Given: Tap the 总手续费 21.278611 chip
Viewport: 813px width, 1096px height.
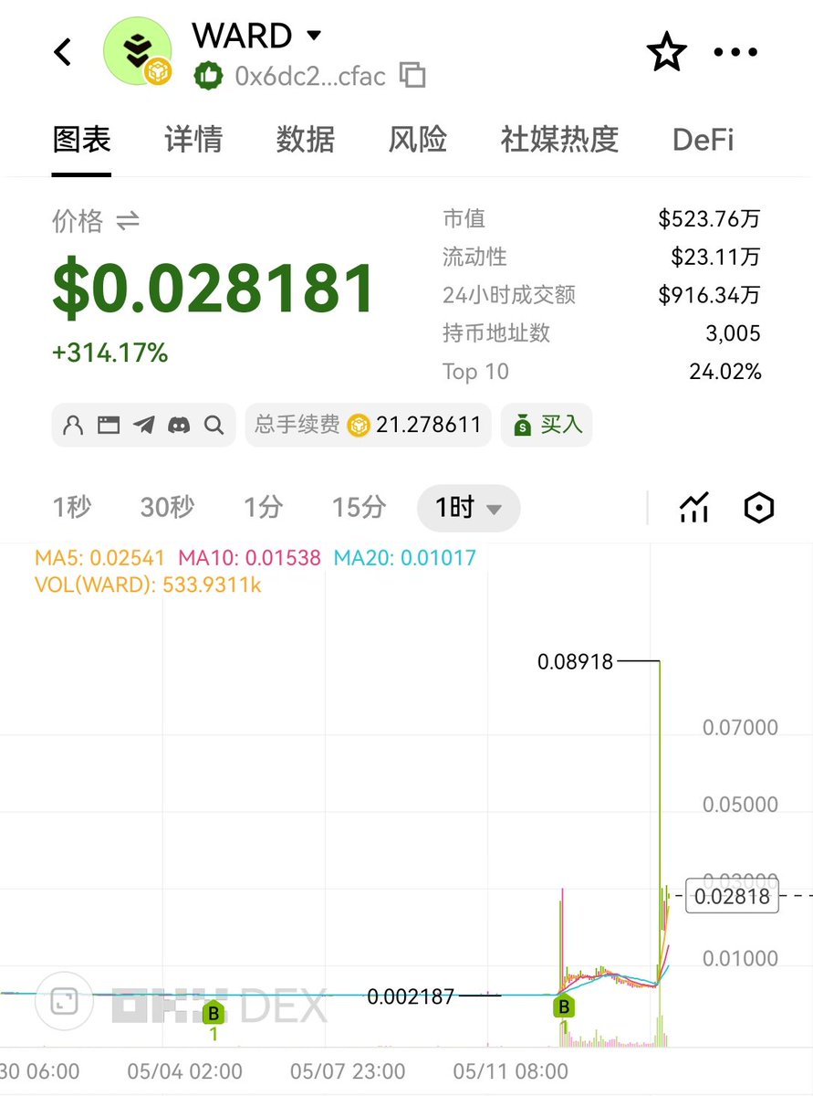Looking at the screenshot, I should click(368, 425).
